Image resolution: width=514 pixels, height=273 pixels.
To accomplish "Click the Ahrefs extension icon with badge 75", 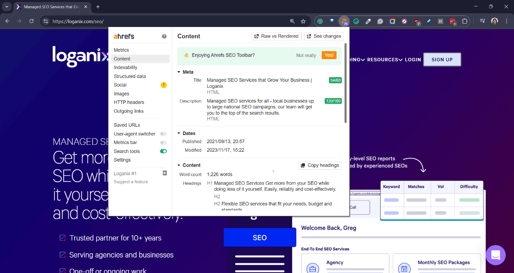I will click(x=344, y=21).
